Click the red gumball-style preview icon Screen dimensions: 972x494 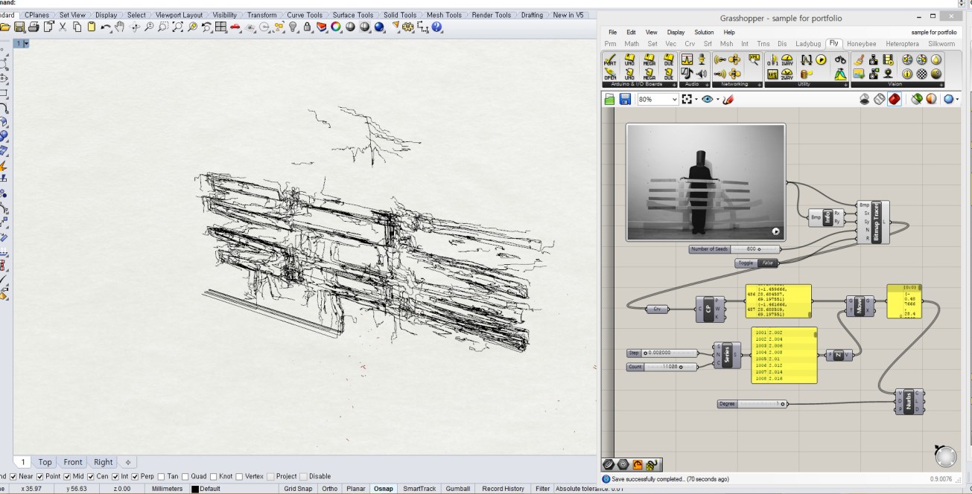point(894,99)
